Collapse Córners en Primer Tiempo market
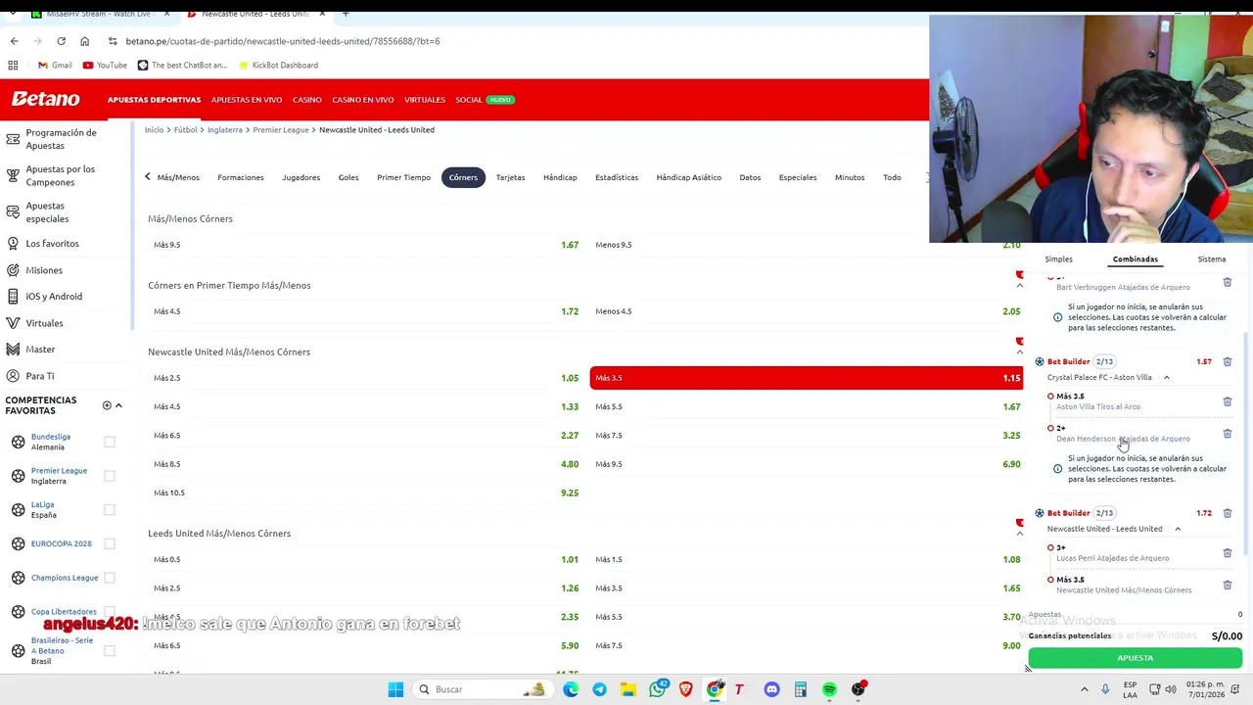This screenshot has width=1253, height=705. point(1019,286)
